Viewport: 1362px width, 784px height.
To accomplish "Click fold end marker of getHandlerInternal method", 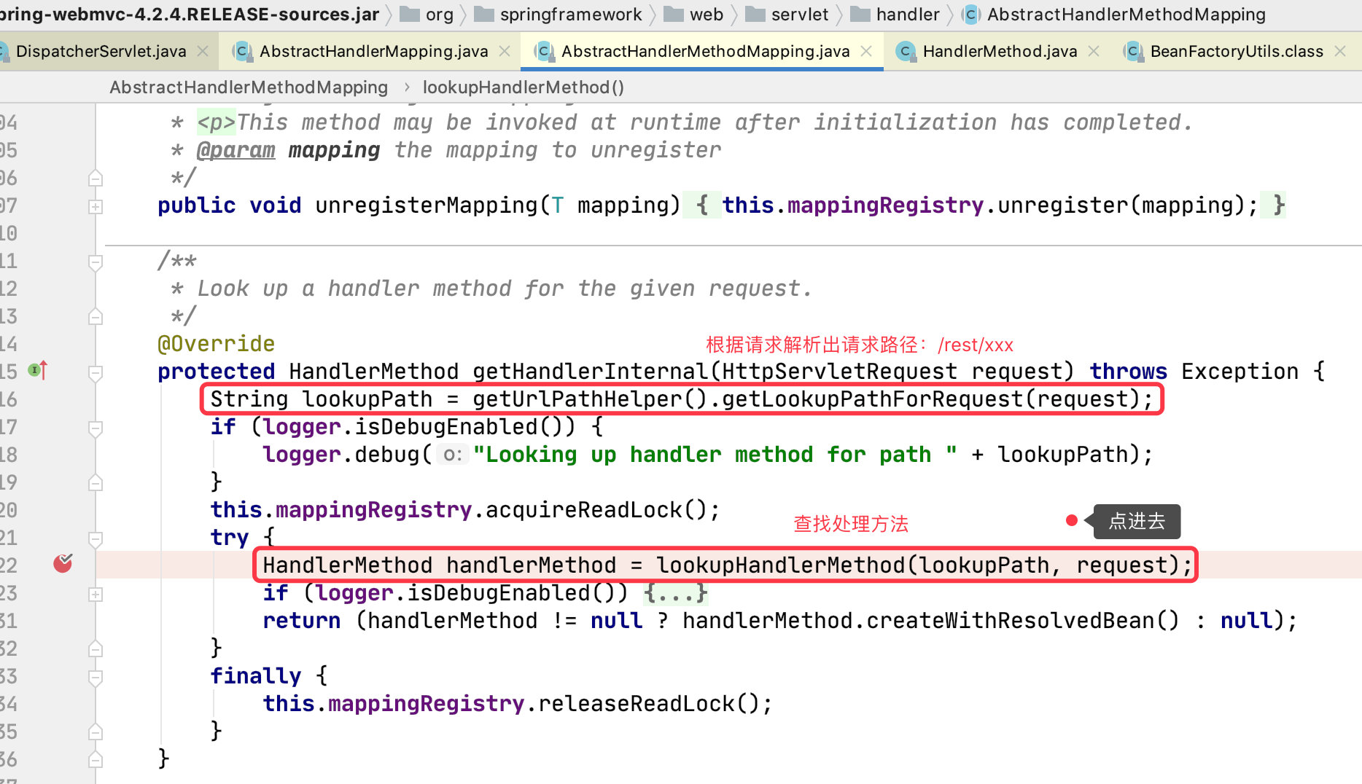I will [x=95, y=760].
